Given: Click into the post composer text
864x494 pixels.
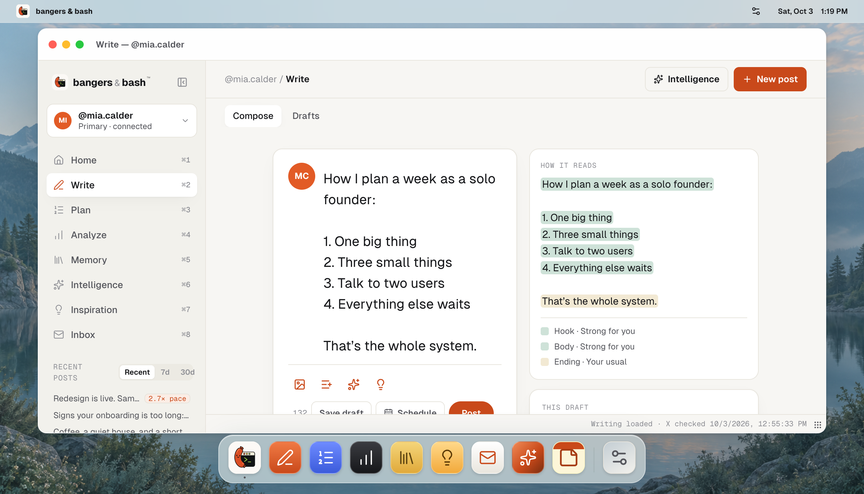Looking at the screenshot, I should 412,262.
